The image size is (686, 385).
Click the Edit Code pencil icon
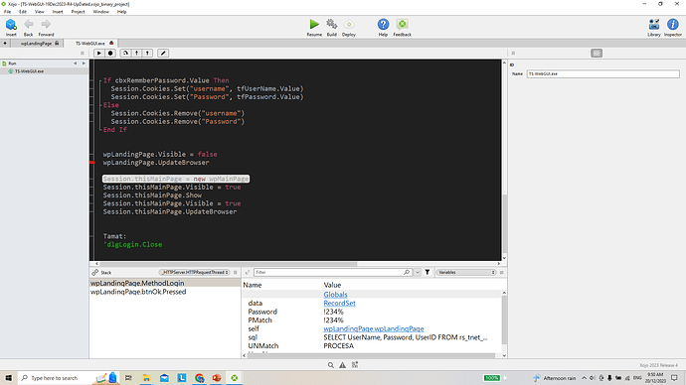click(x=163, y=53)
